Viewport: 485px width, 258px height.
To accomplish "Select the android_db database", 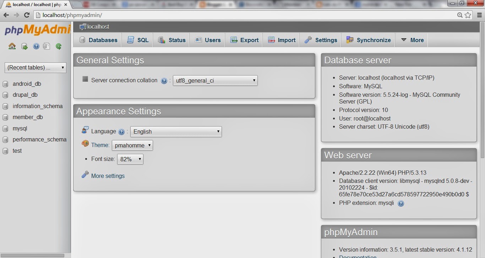I will pyautogui.click(x=27, y=84).
